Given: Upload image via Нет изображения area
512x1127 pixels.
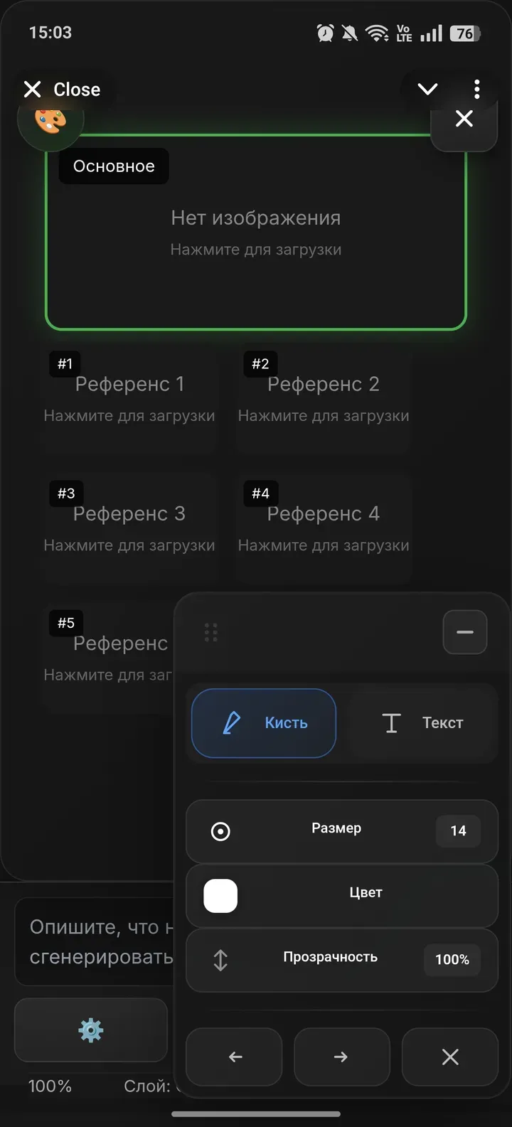Looking at the screenshot, I should [x=256, y=231].
